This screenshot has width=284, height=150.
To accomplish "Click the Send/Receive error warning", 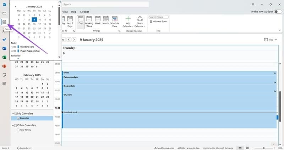I will 164,148.
